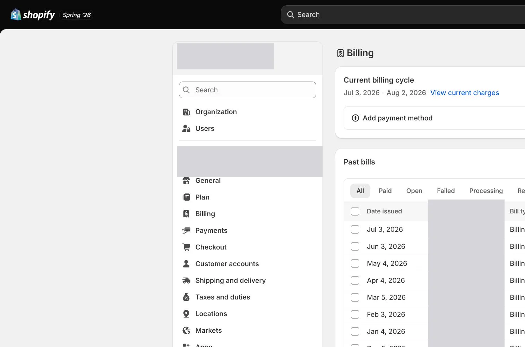The width and height of the screenshot is (525, 347).
Task: Check the Jan 4, 2026 bill
Action: click(x=355, y=331)
